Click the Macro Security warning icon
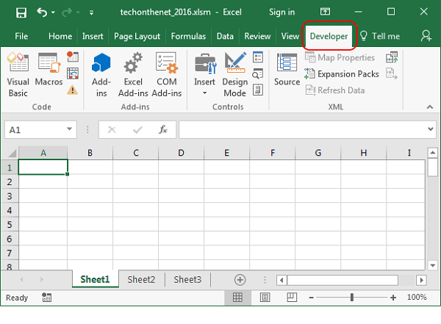 72,90
